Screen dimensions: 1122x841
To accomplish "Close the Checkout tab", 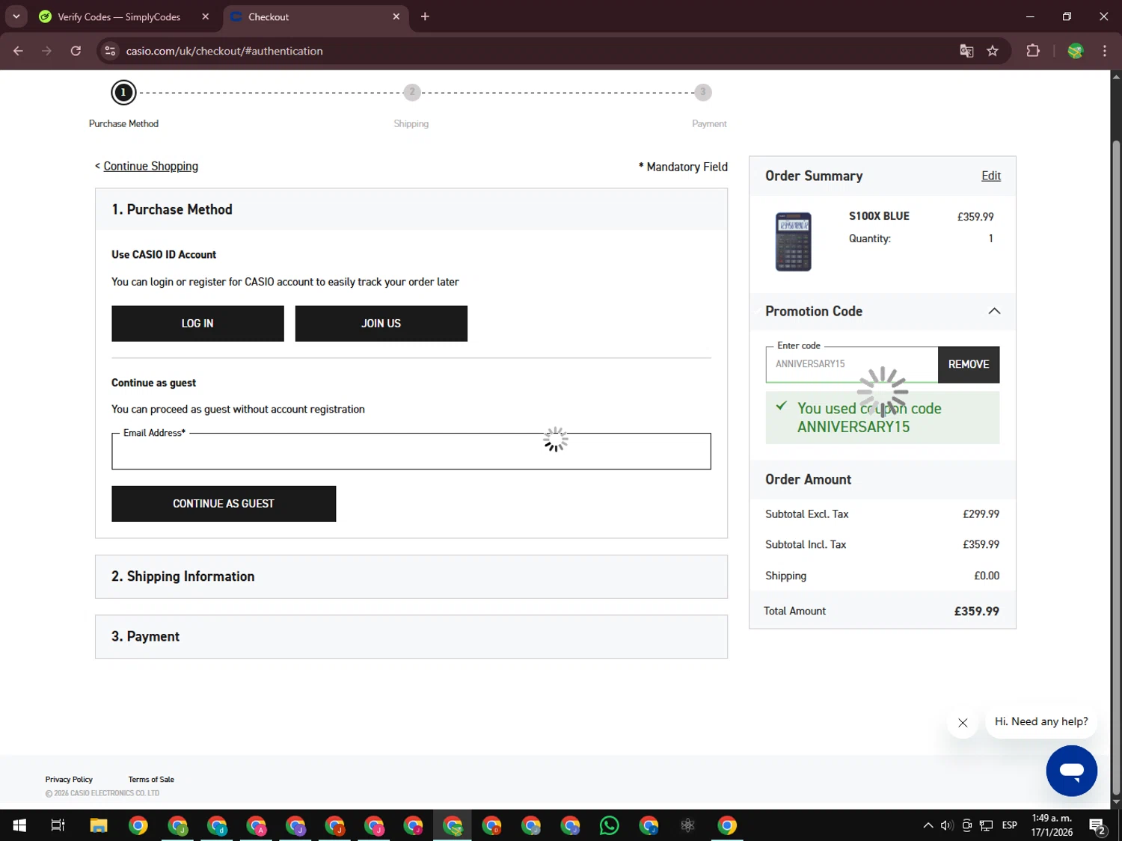I will click(x=396, y=16).
